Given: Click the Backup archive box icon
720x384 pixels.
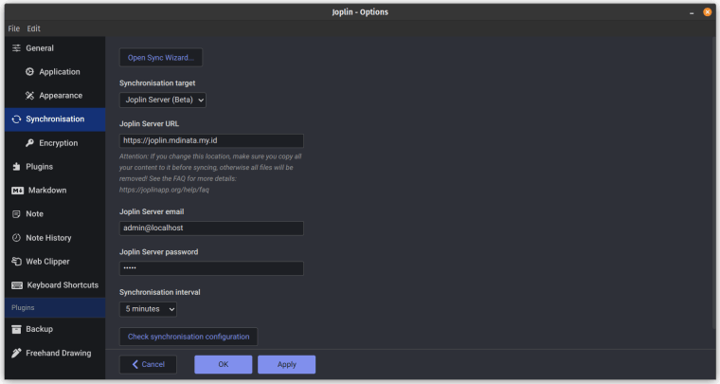Looking at the screenshot, I should (16, 329).
